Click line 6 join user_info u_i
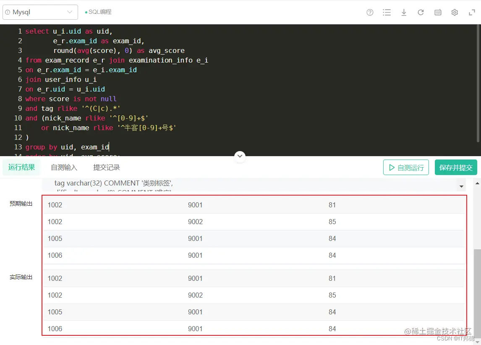 61,79
